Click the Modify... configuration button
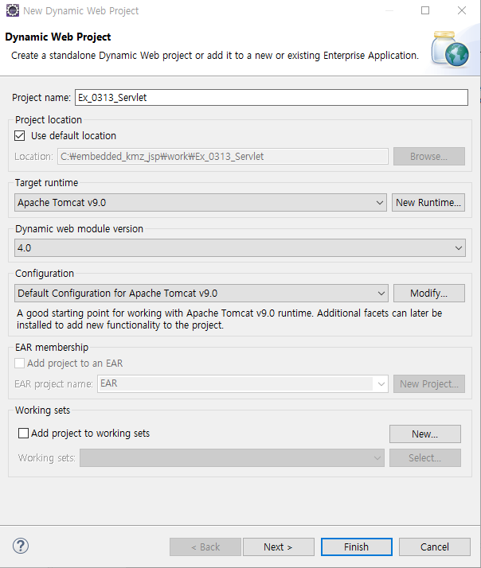Image resolution: width=481 pixels, height=568 pixels. click(x=429, y=293)
